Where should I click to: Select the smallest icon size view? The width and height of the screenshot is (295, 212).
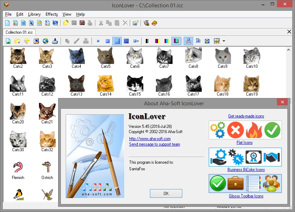pyautogui.click(x=98, y=41)
